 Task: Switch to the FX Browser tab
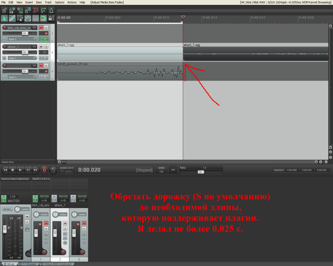pyautogui.click(x=29, y=264)
